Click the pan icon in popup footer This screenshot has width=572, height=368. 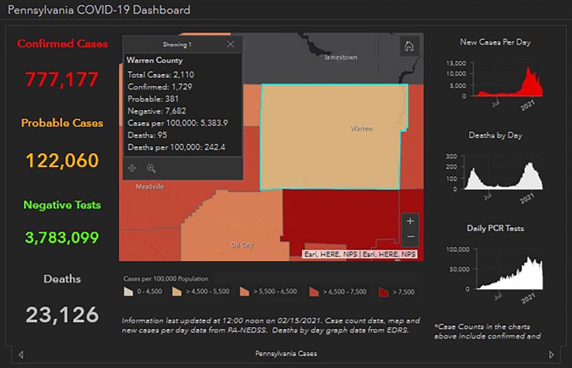pos(132,168)
